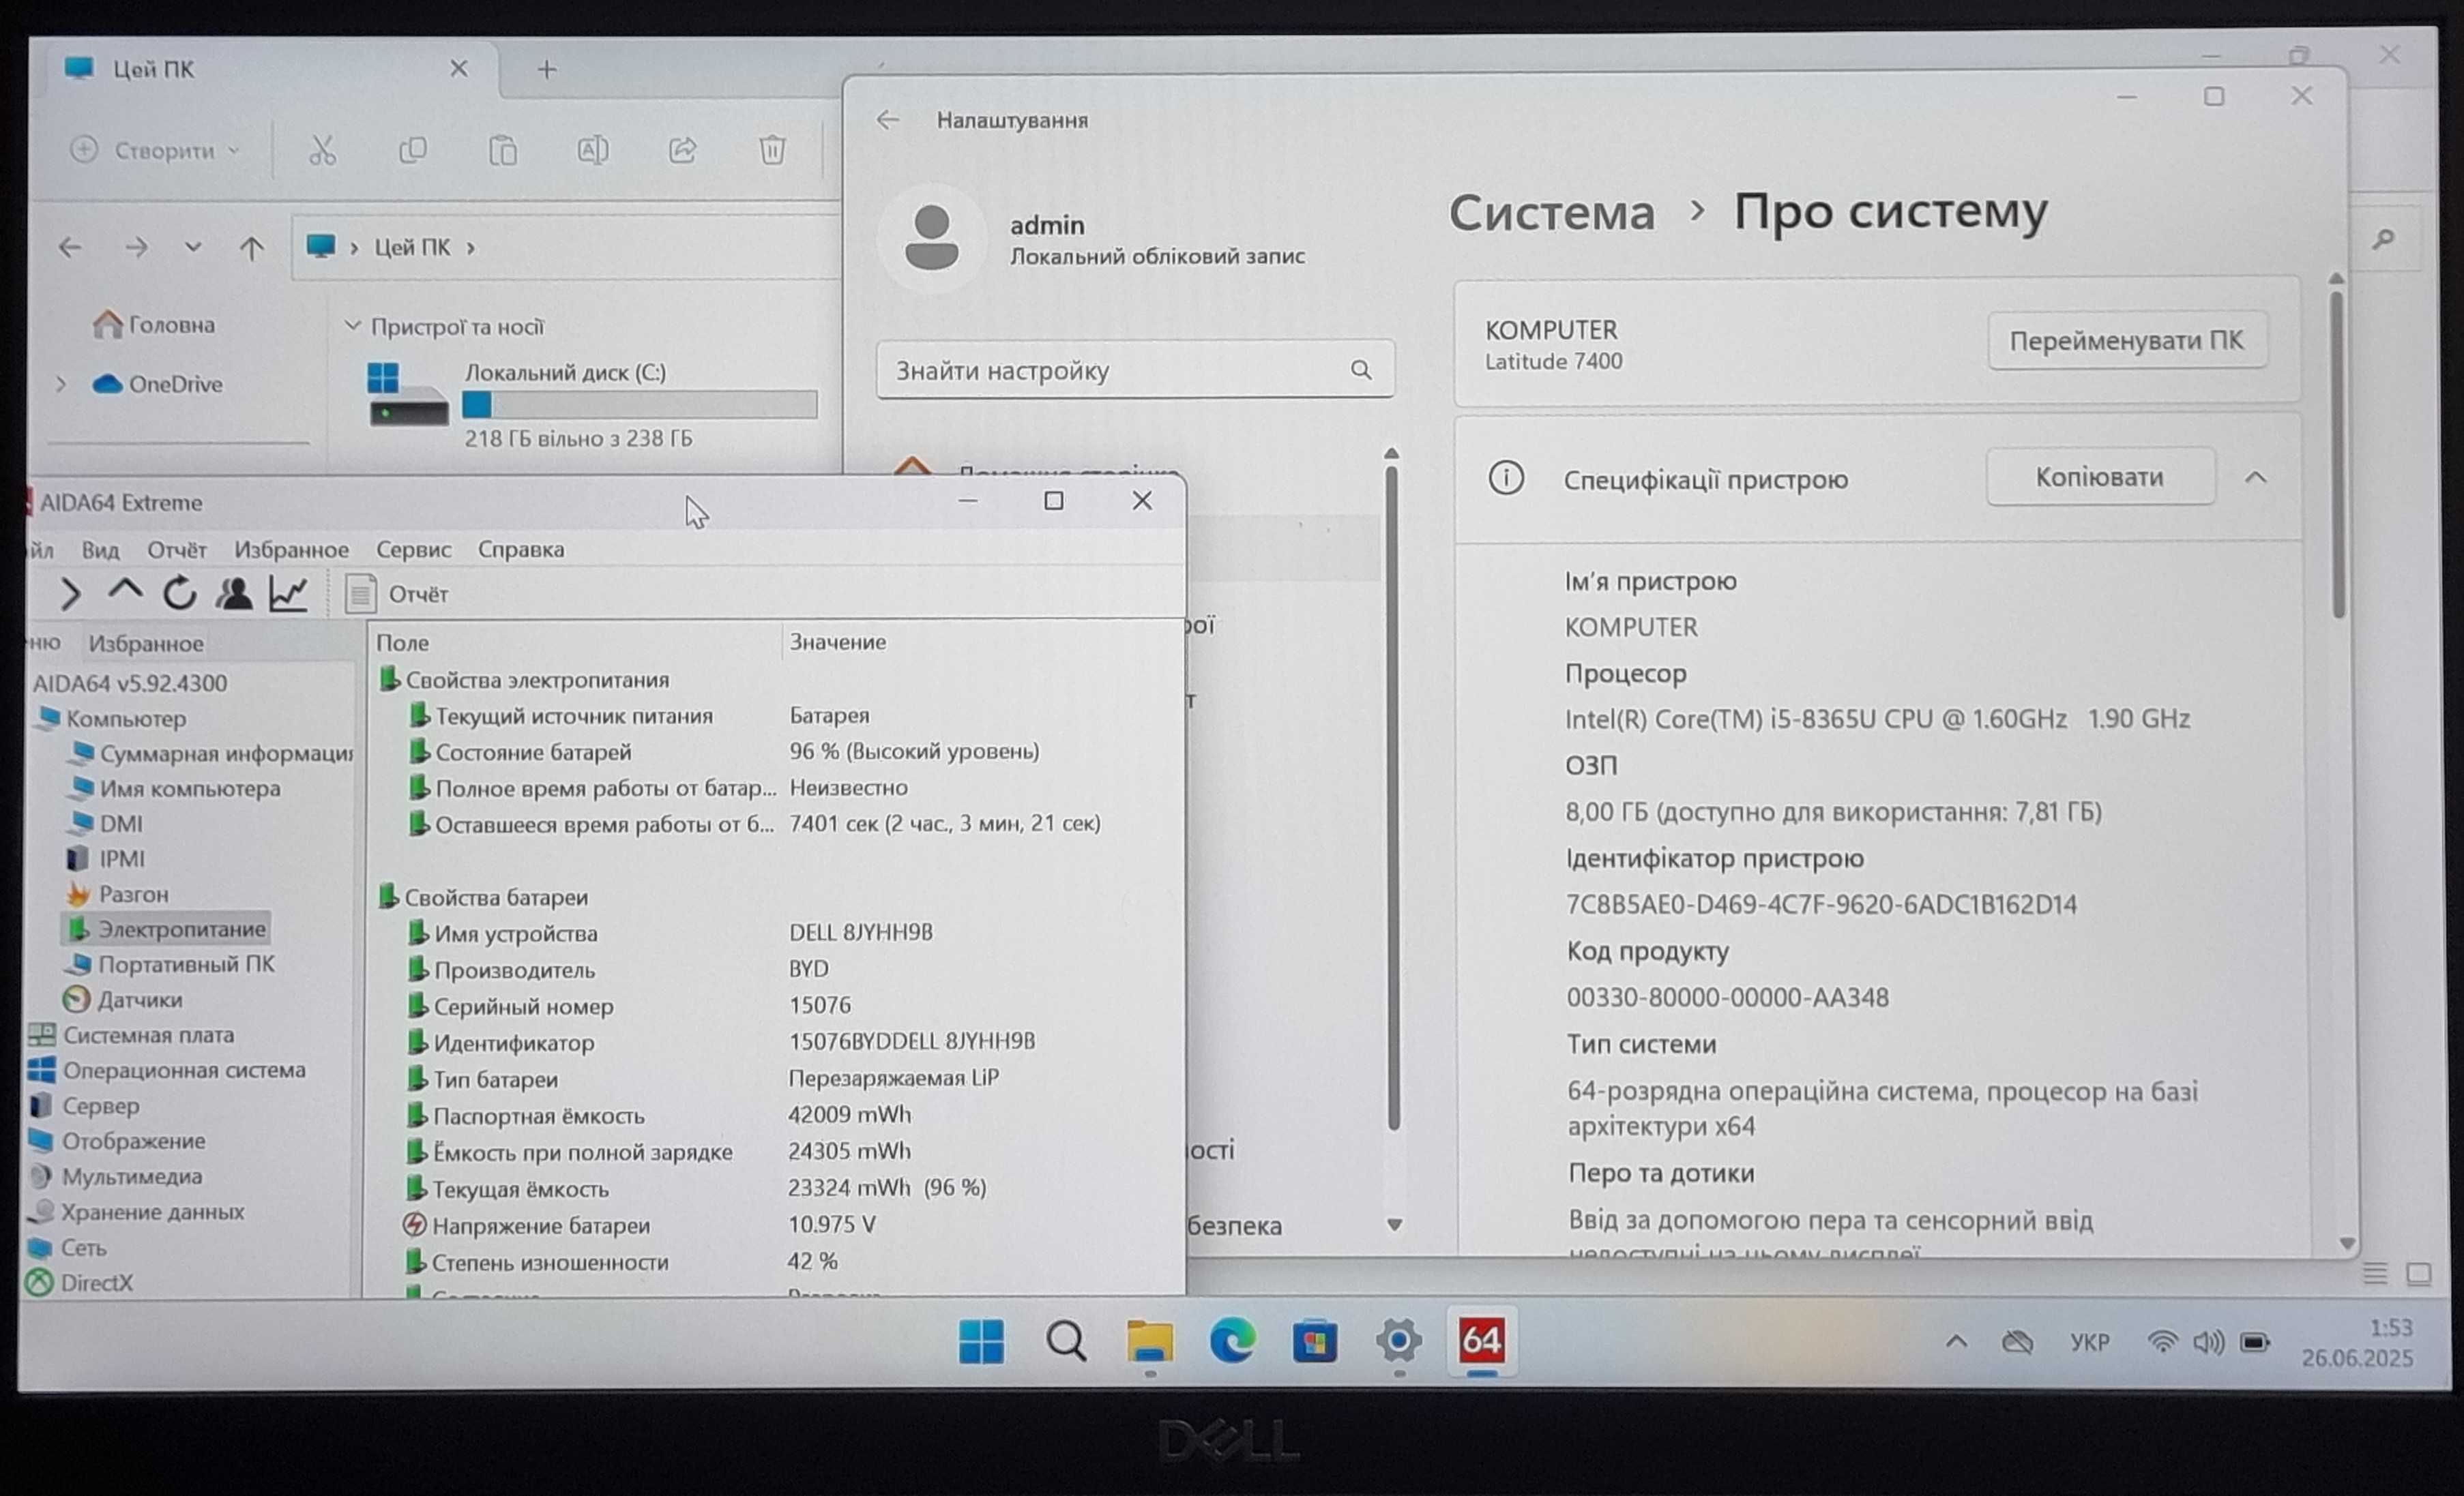The image size is (2464, 1496).
Task: Select Системная плата in AIDA64 tree
Action: [130, 1034]
